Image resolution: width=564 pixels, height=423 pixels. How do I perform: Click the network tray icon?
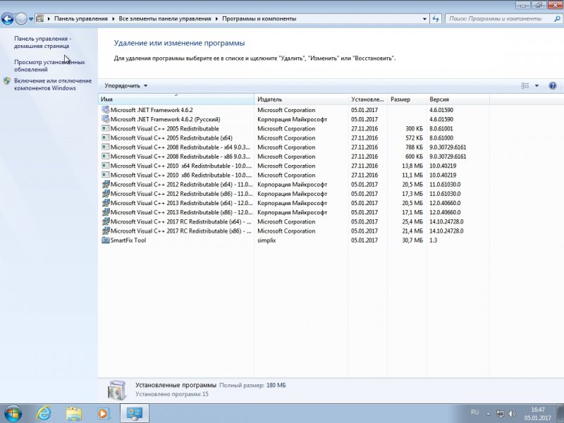pyautogui.click(x=500, y=414)
